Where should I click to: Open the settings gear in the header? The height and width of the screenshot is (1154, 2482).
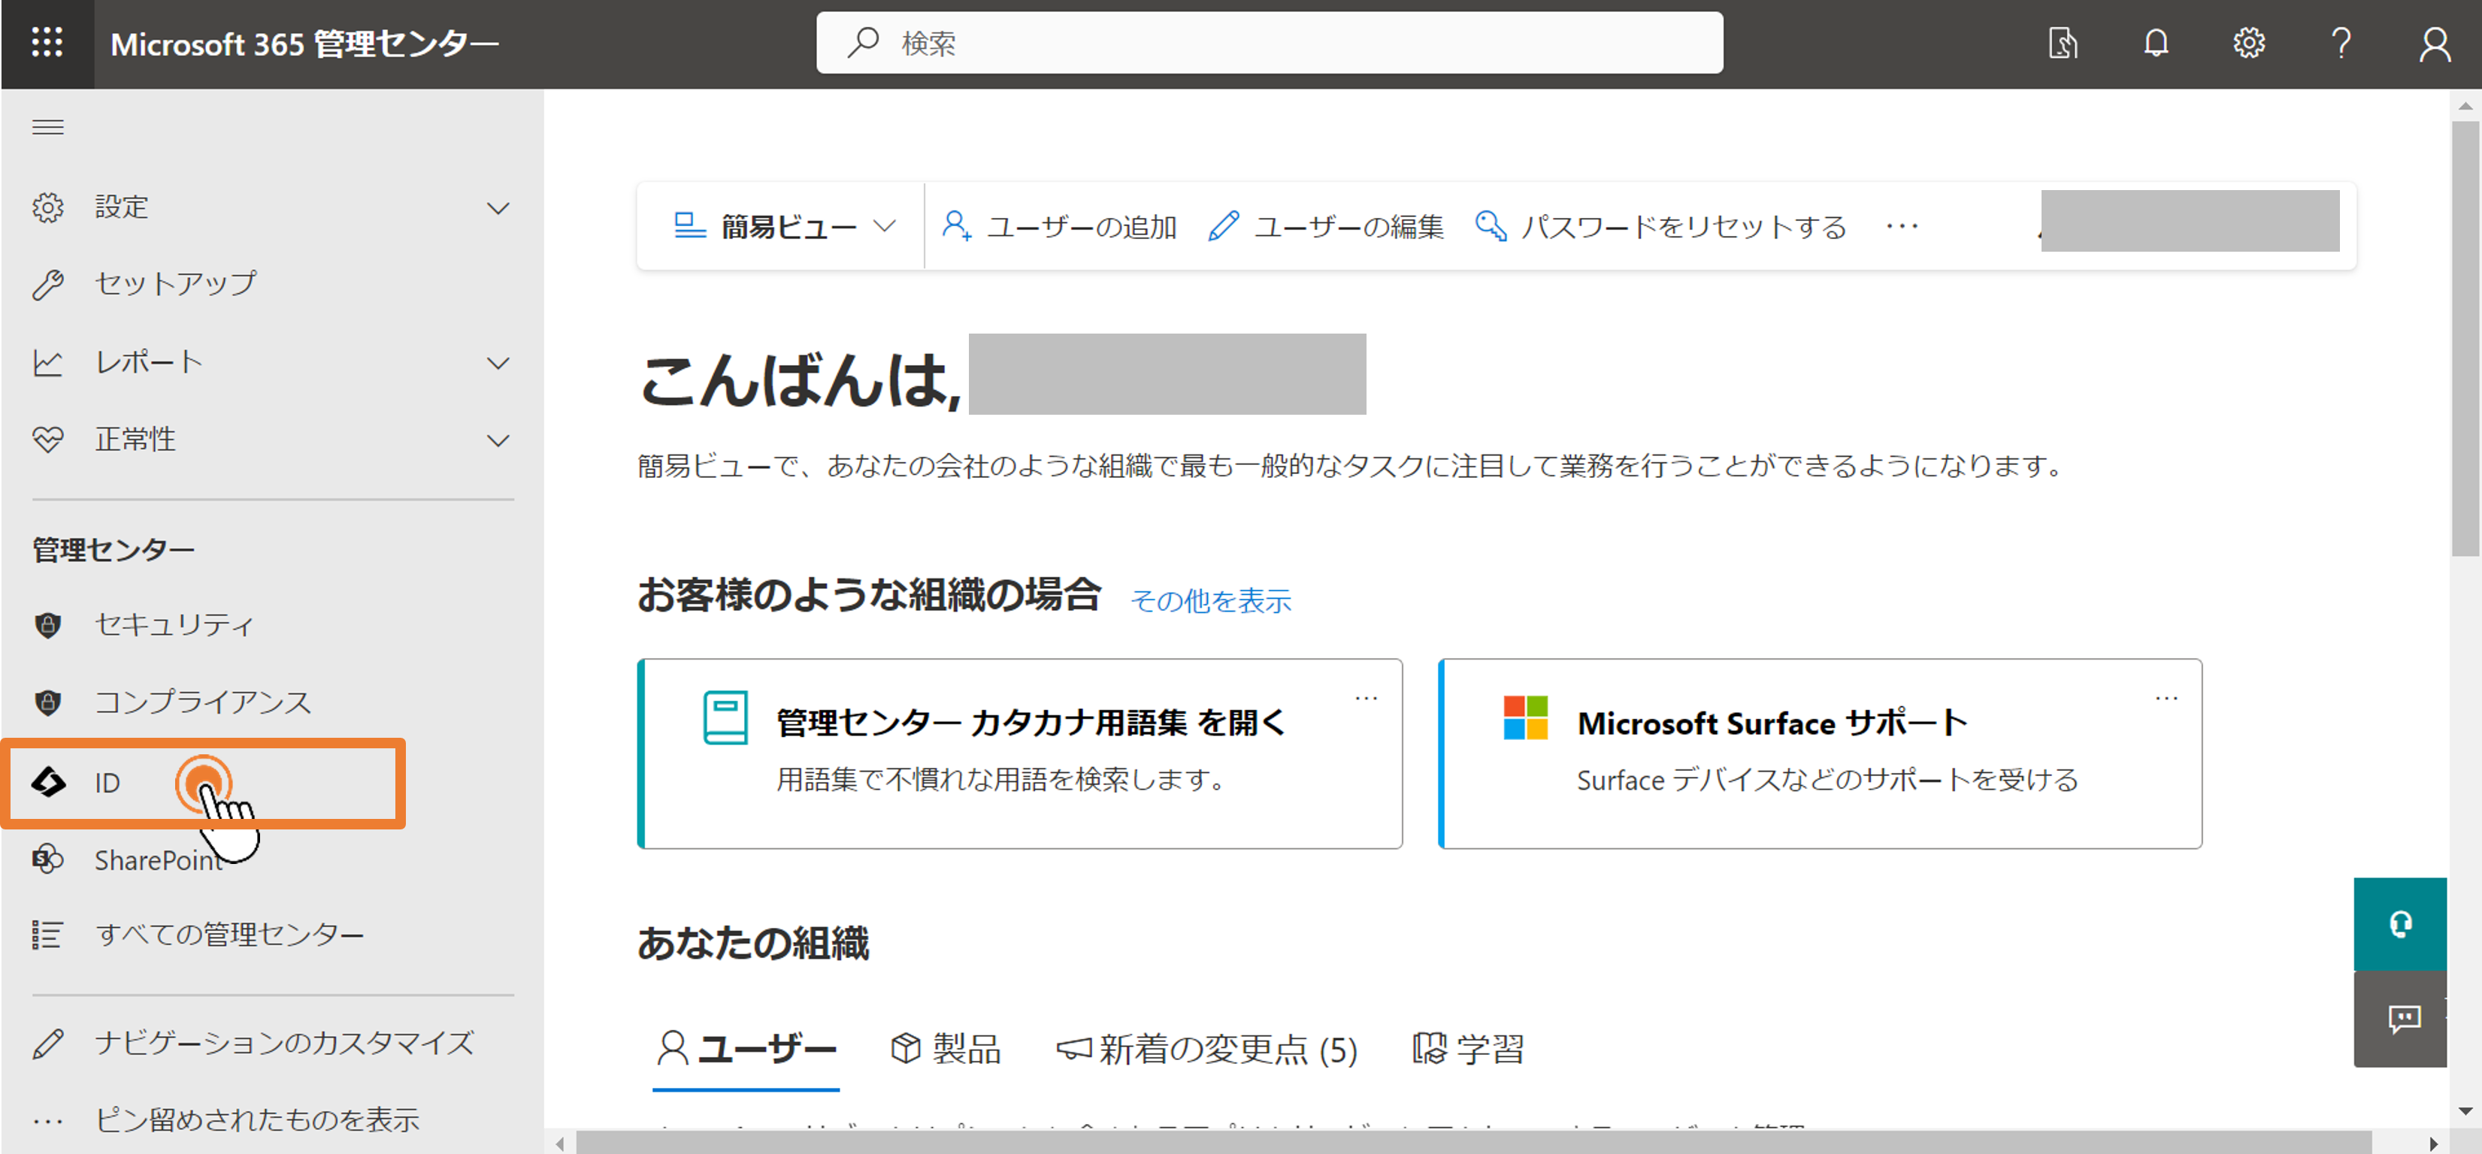[x=2248, y=44]
